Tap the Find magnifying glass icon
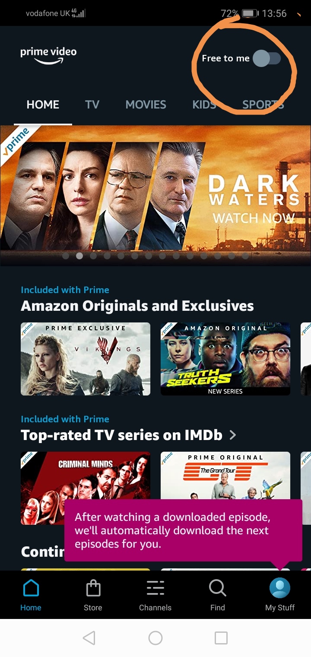 tap(217, 588)
